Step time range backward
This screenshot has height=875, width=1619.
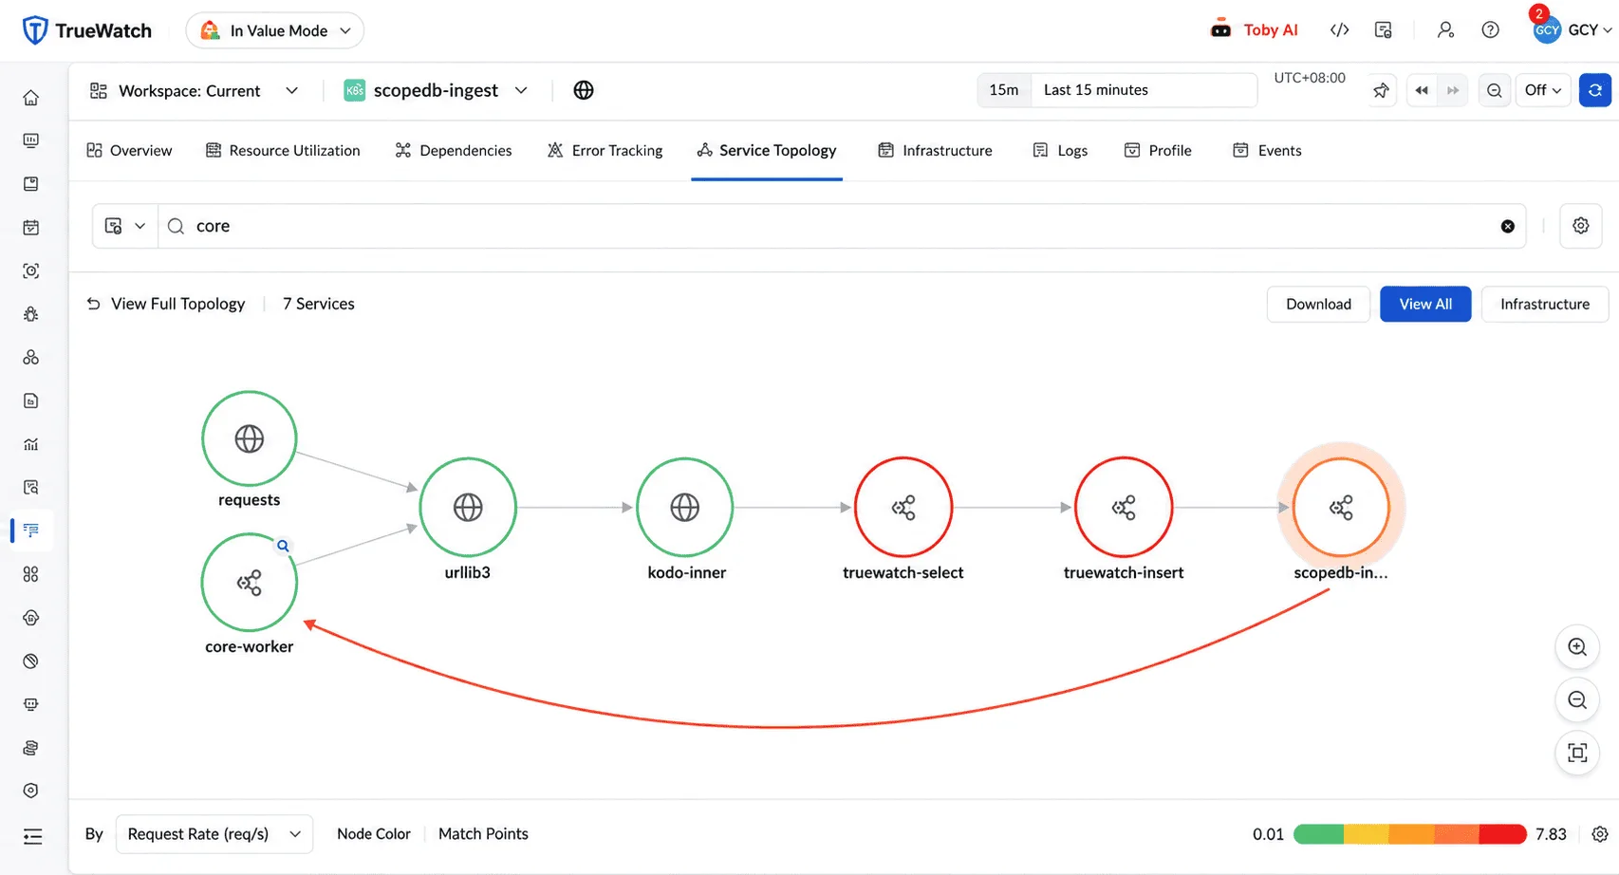pos(1422,90)
